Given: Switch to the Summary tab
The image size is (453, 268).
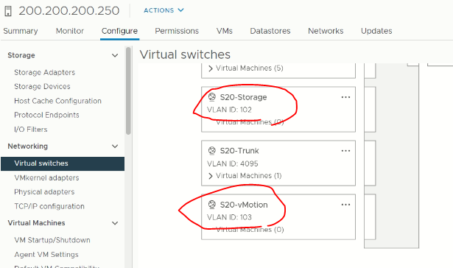Looking at the screenshot, I should coord(21,31).
